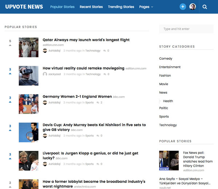Click VR headset story thumbnail
This screenshot has width=218, height=189.
29,76
